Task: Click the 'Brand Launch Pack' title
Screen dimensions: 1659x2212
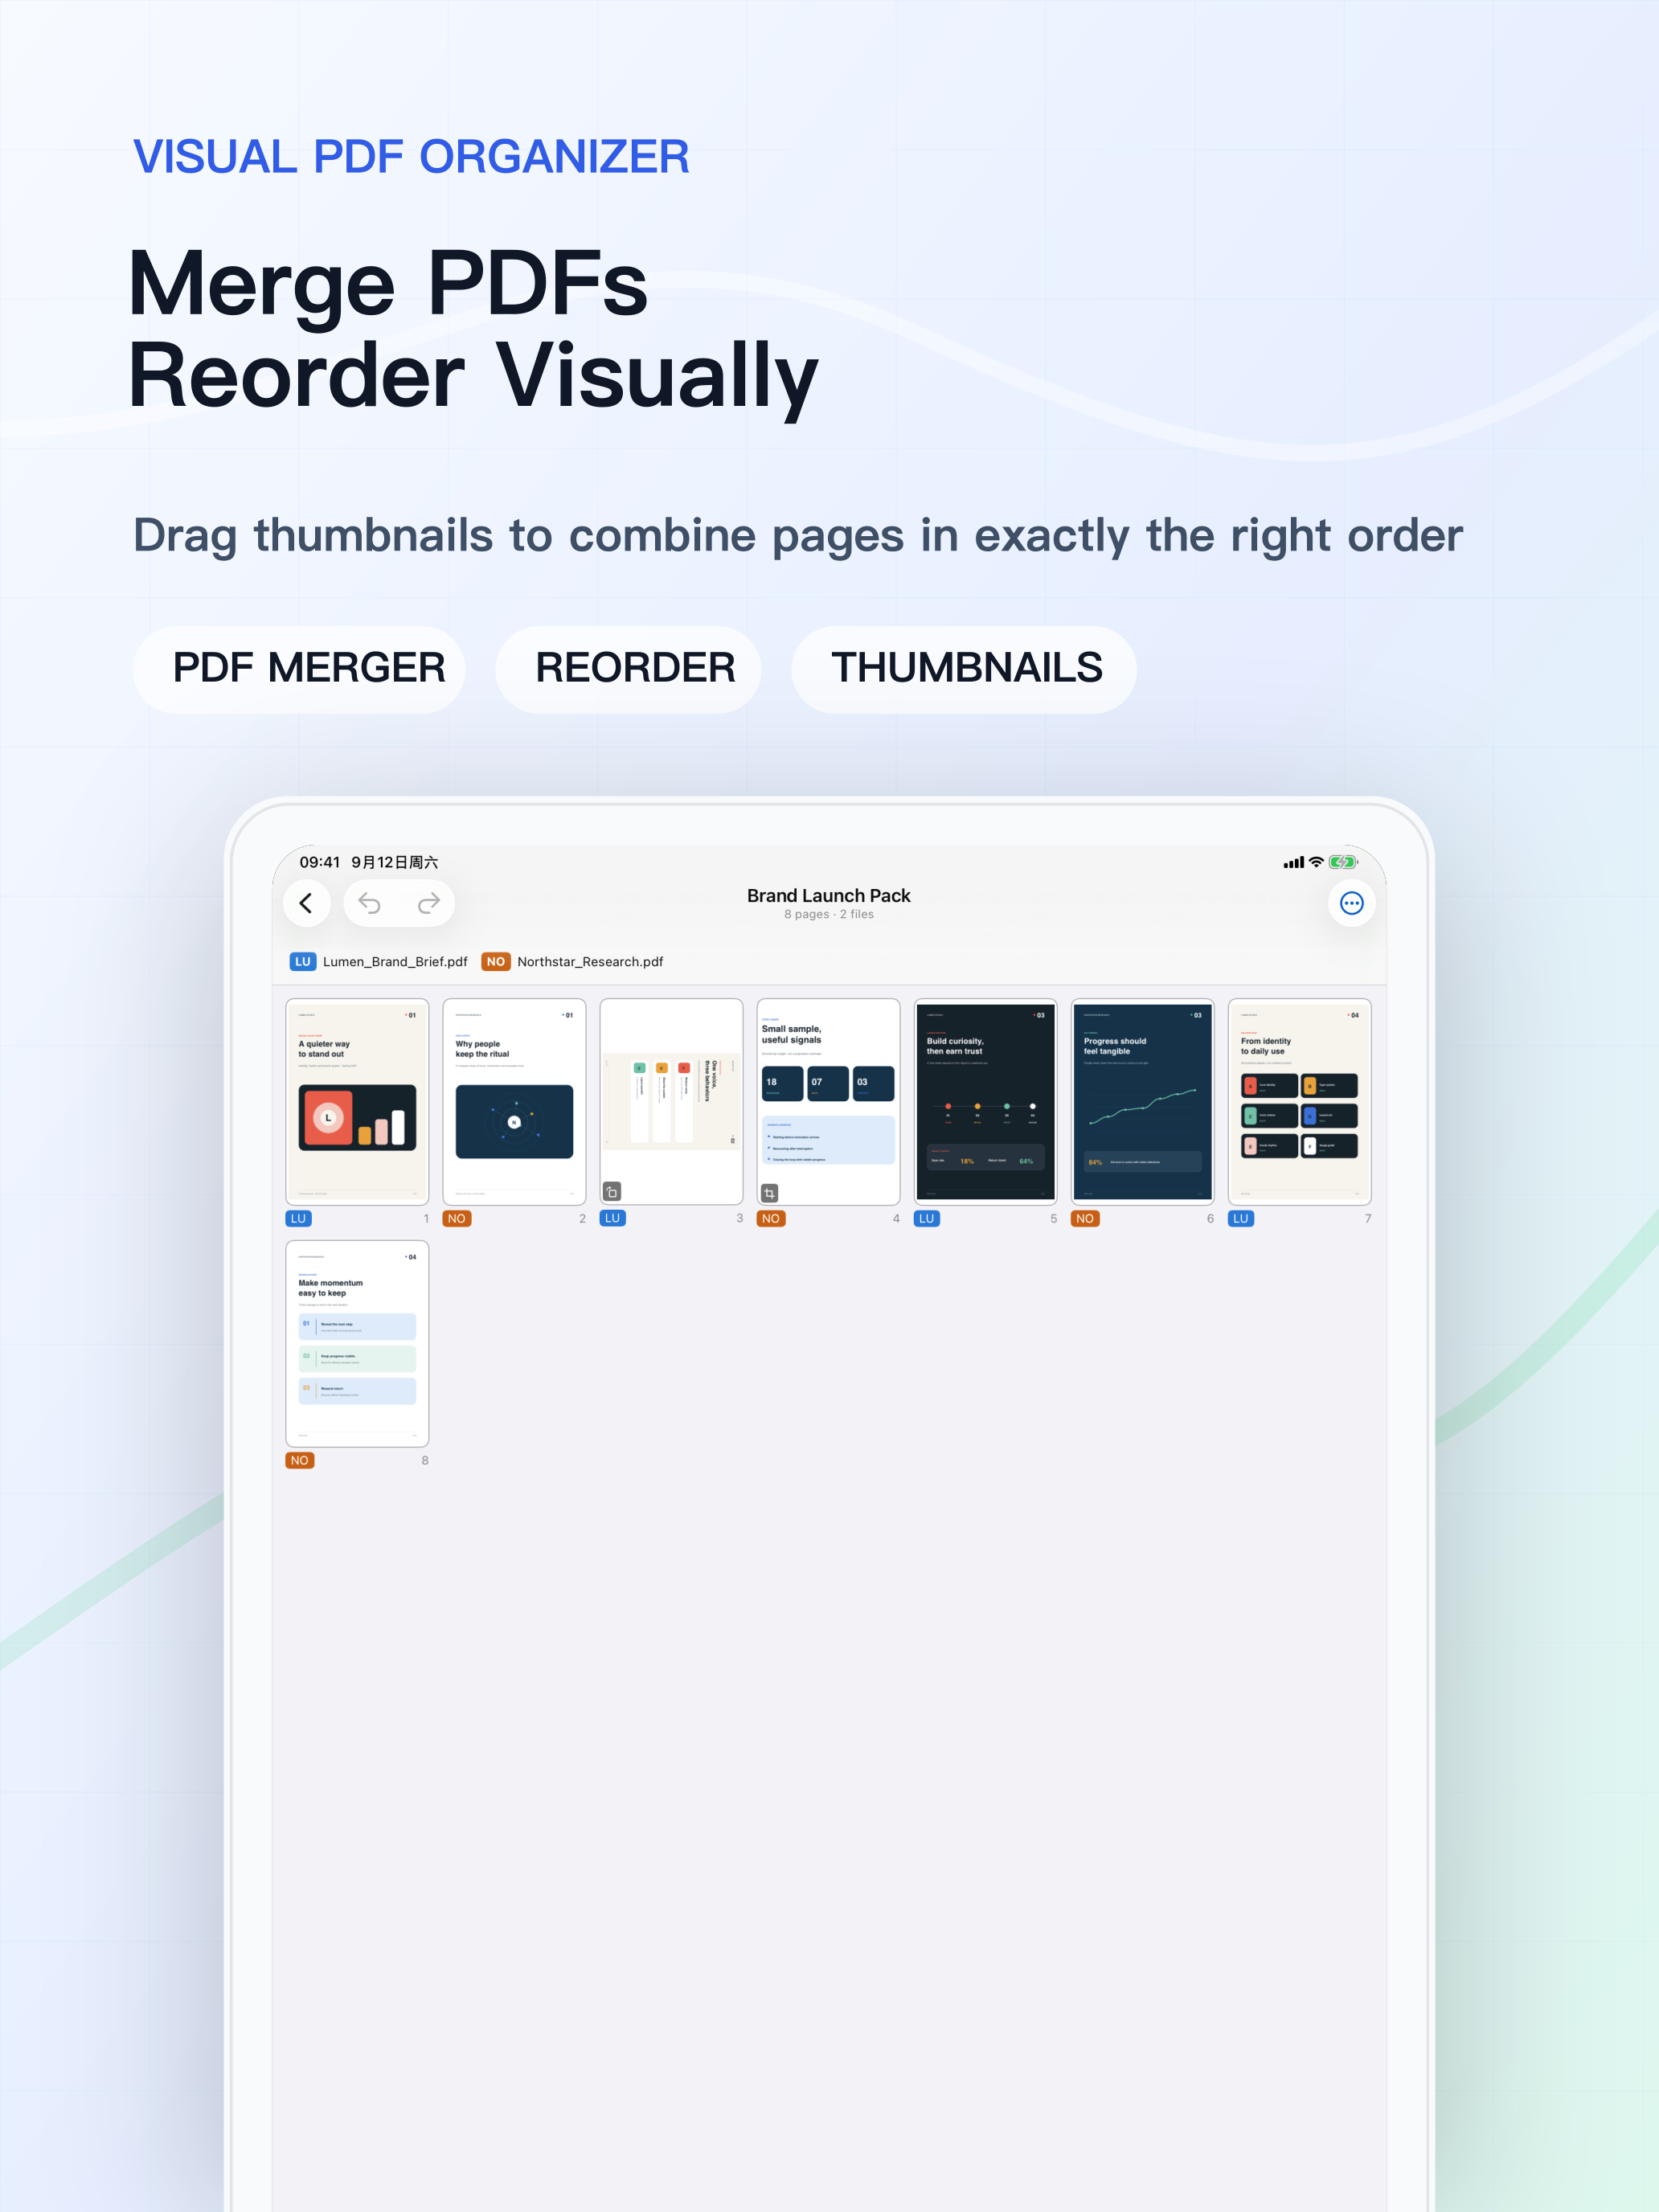Action: [x=828, y=895]
